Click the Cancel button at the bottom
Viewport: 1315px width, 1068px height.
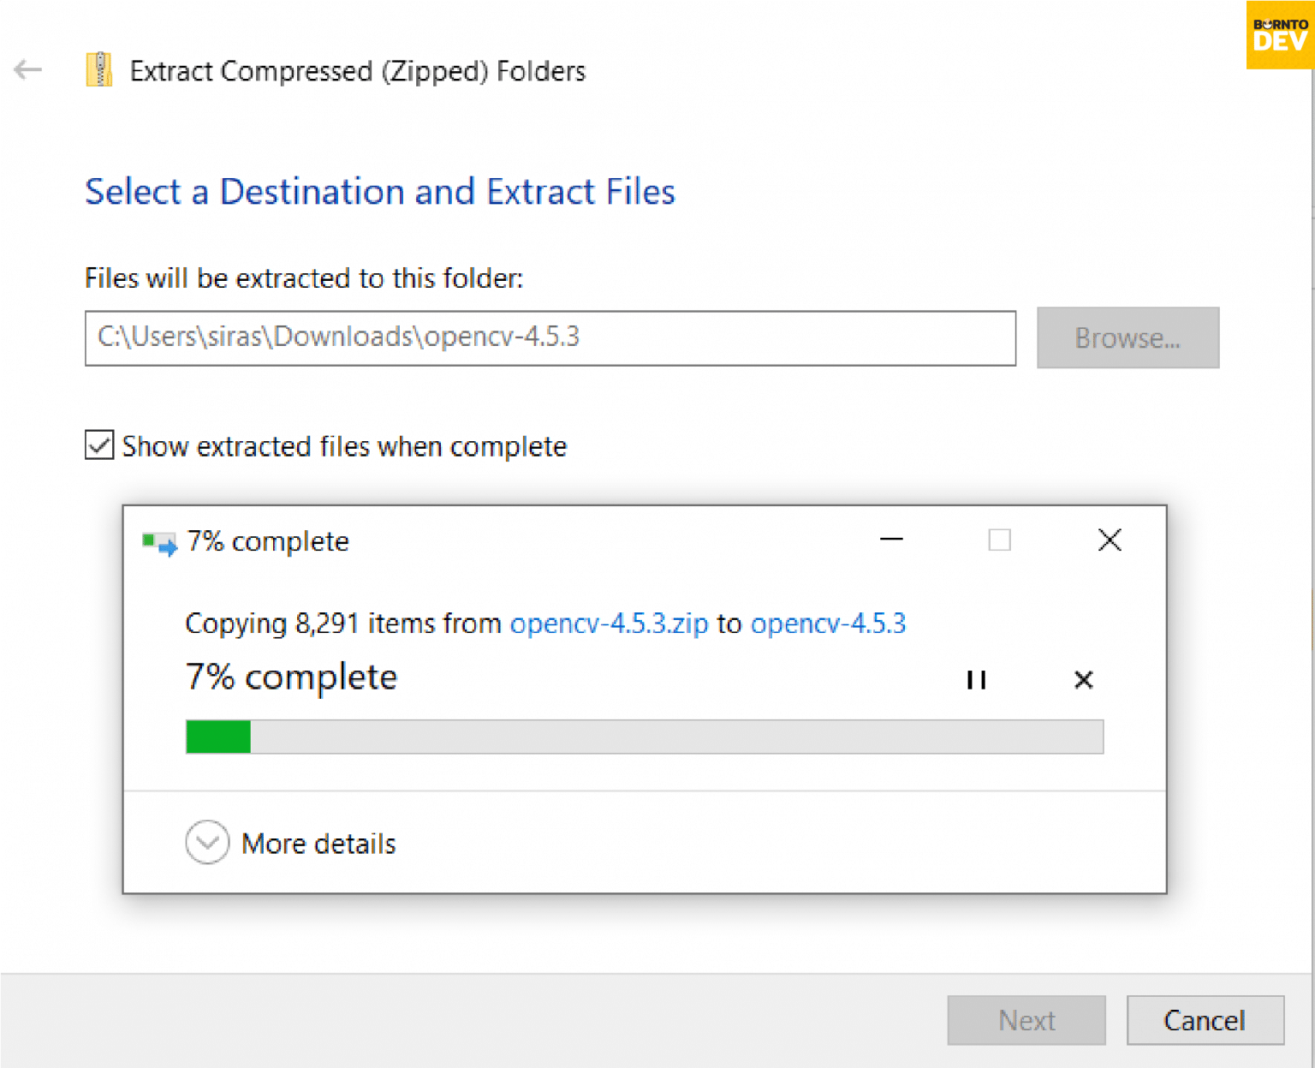pyautogui.click(x=1205, y=1020)
